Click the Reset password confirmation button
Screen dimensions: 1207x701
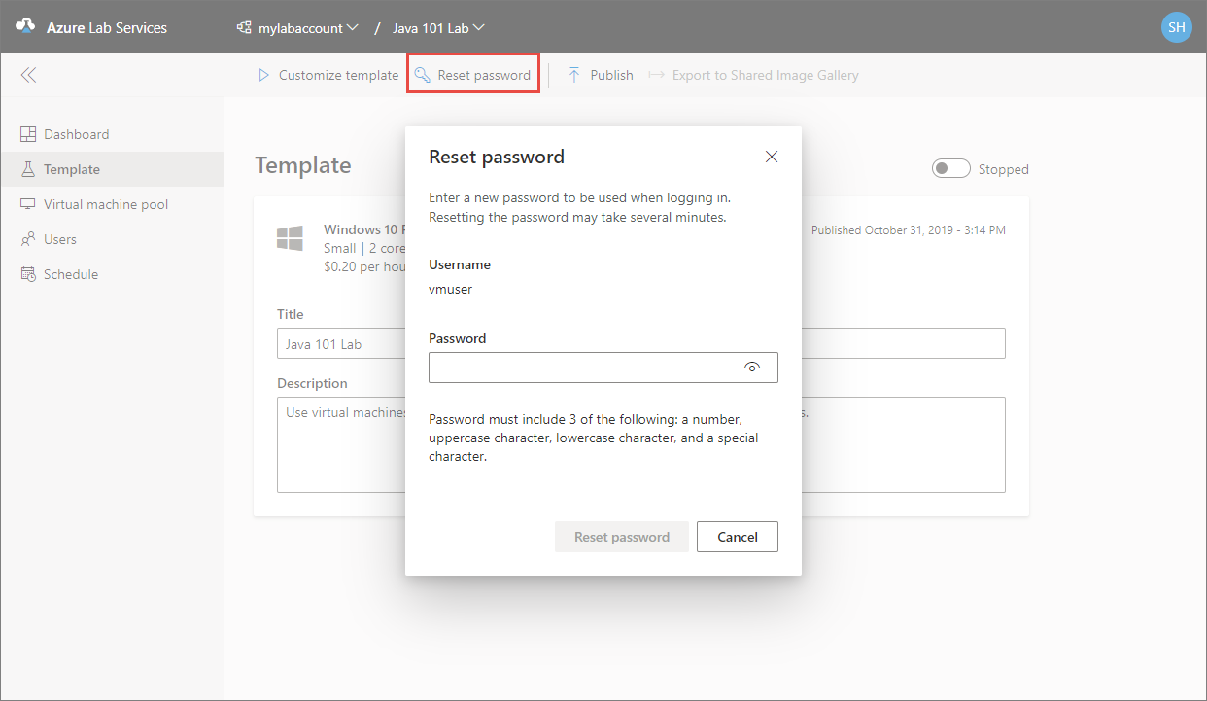point(621,536)
